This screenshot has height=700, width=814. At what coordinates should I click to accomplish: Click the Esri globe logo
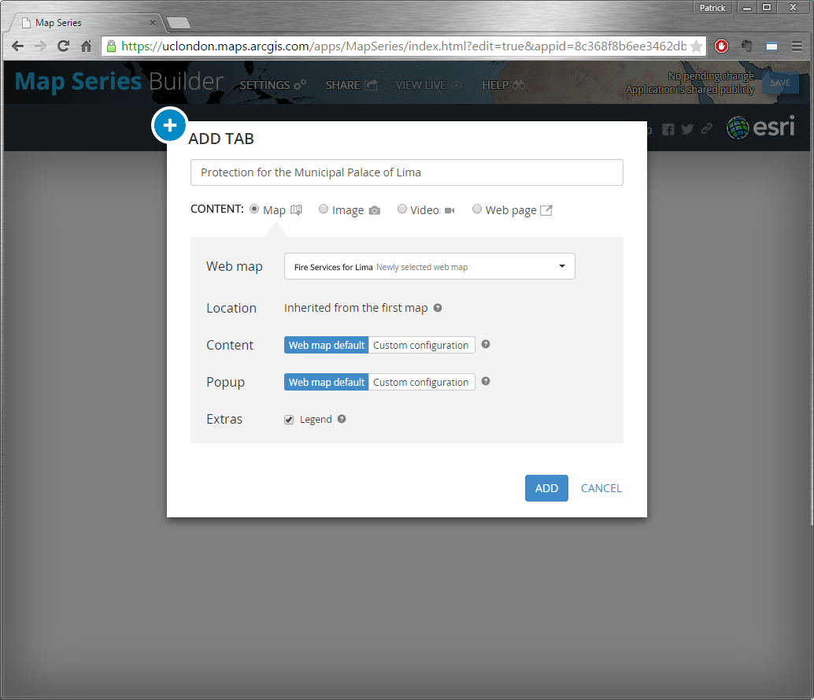pos(738,128)
